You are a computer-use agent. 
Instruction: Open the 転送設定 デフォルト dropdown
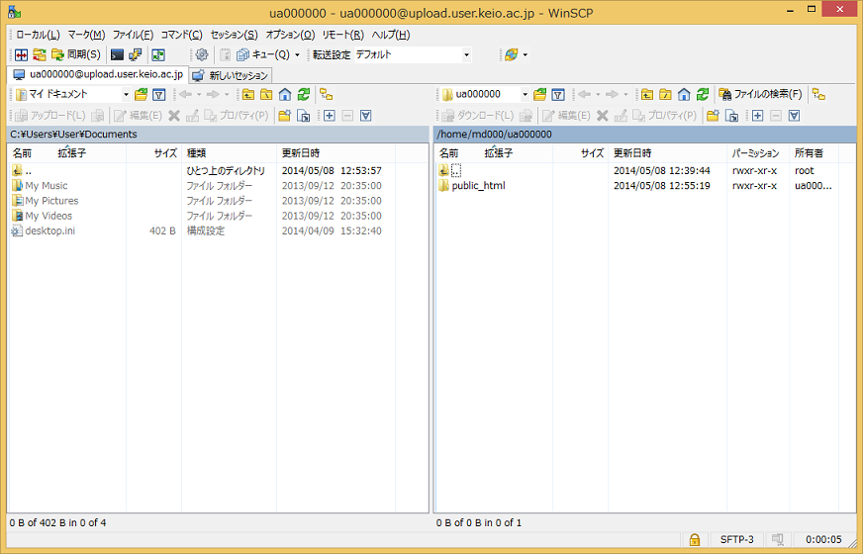click(x=466, y=55)
